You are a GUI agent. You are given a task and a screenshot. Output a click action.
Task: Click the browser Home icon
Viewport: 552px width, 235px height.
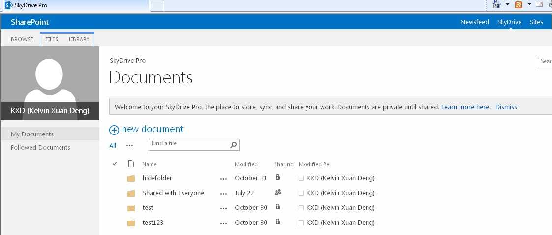(x=497, y=4)
